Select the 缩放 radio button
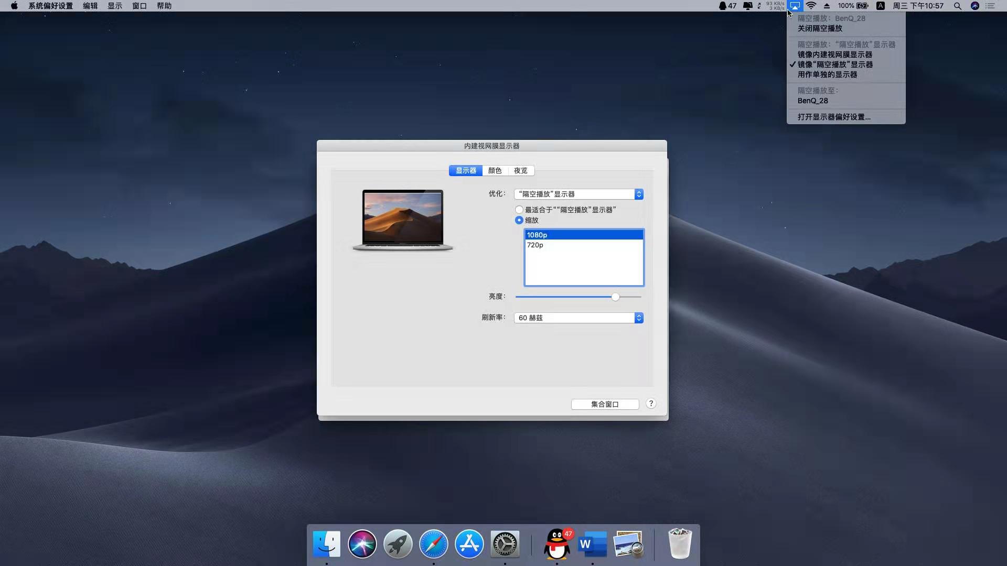This screenshot has height=566, width=1007. pos(519,220)
